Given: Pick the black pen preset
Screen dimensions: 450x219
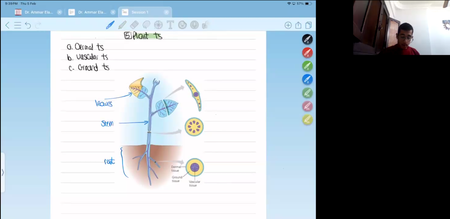Looking at the screenshot, I should (307, 39).
